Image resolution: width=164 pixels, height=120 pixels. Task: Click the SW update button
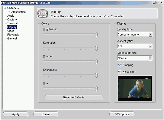[122, 114]
